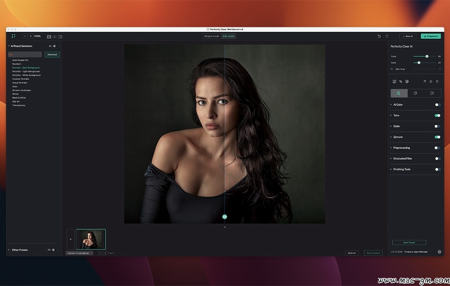Select the third adjustment panel tab
The width and height of the screenshot is (450, 286).
[x=432, y=93]
